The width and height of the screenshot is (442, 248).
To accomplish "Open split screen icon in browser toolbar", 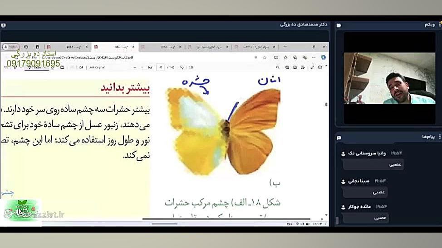I will (276, 57).
